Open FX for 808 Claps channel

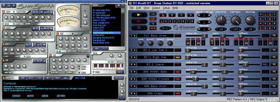pyautogui.click(x=274, y=93)
